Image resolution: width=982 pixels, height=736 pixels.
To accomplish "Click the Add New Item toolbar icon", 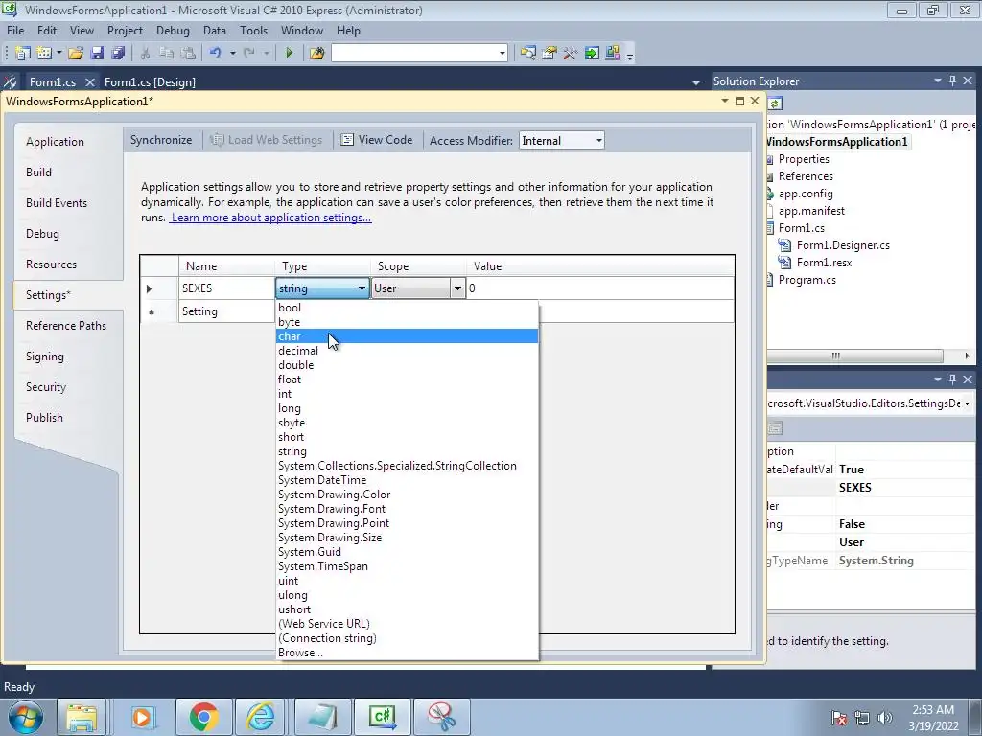I will 44,54.
